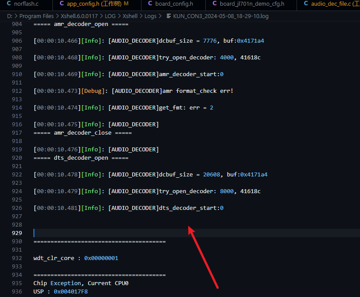Image resolution: width=360 pixels, height=297 pixels.
Task: Place cursor on 'amr_decoder_open' text
Action: pos(81,24)
